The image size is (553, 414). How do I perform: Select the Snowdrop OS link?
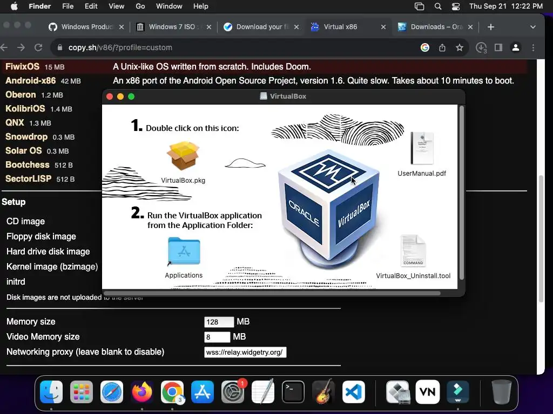coord(26,136)
